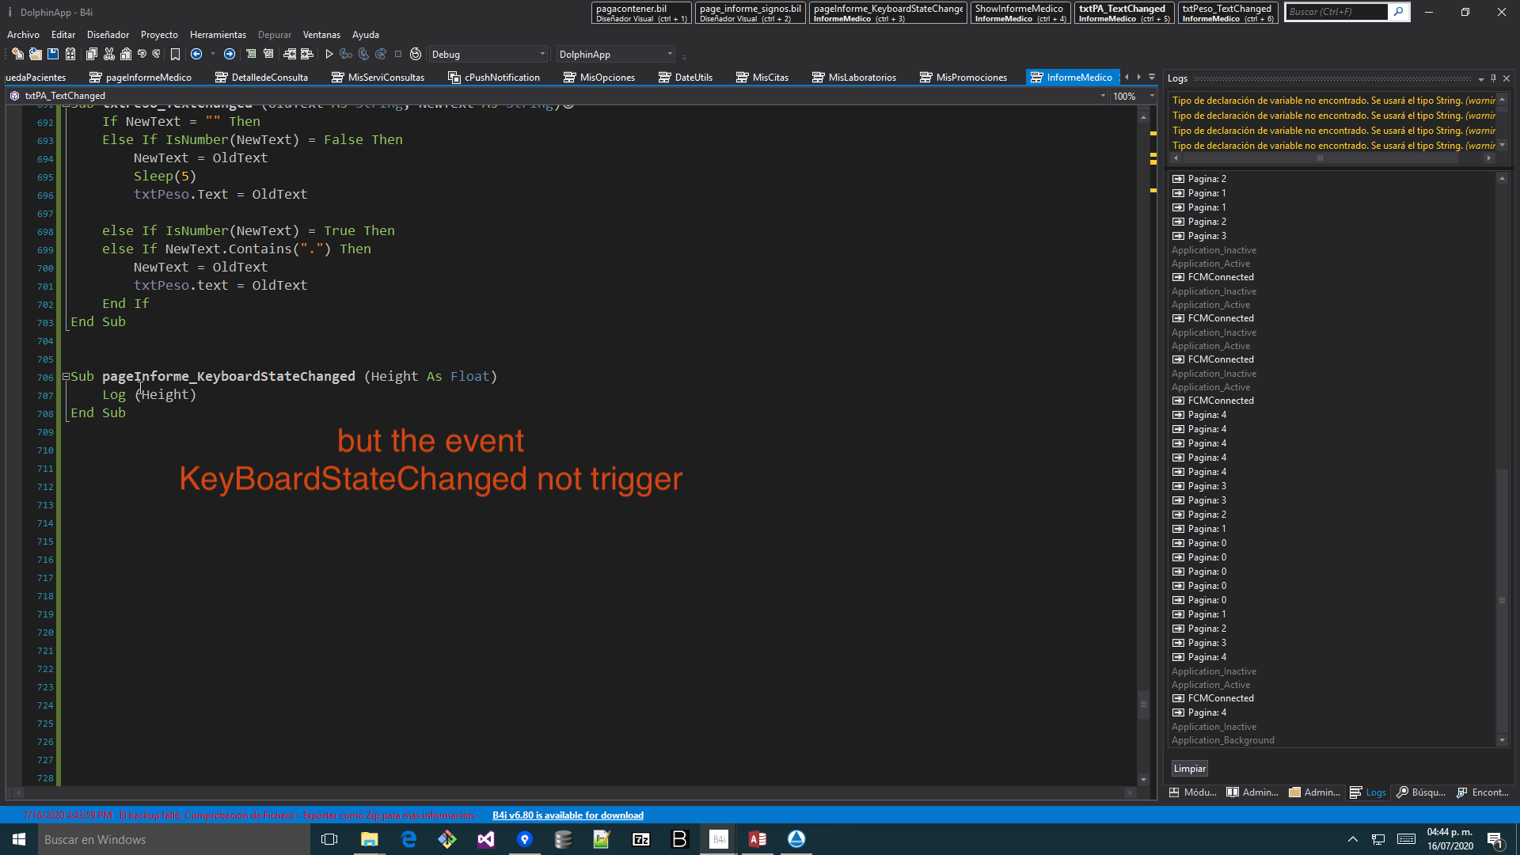Collapse the pageInforme_KeyboardStateChanged sub
Image resolution: width=1520 pixels, height=855 pixels.
[66, 377]
